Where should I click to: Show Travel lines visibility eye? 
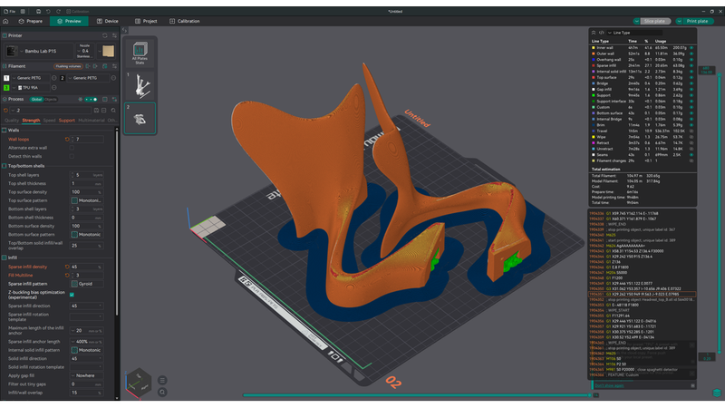(x=691, y=131)
